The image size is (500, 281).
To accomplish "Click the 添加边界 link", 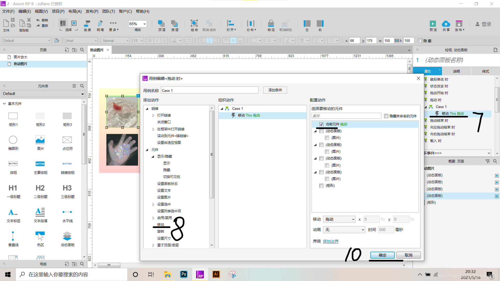I will coord(330,241).
